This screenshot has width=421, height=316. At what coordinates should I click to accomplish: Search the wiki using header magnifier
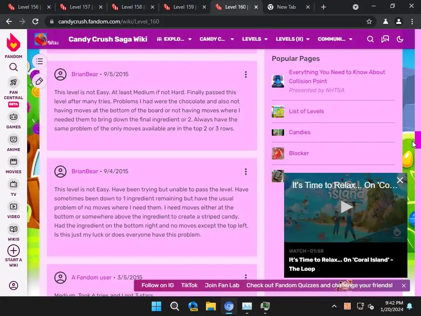tap(370, 39)
